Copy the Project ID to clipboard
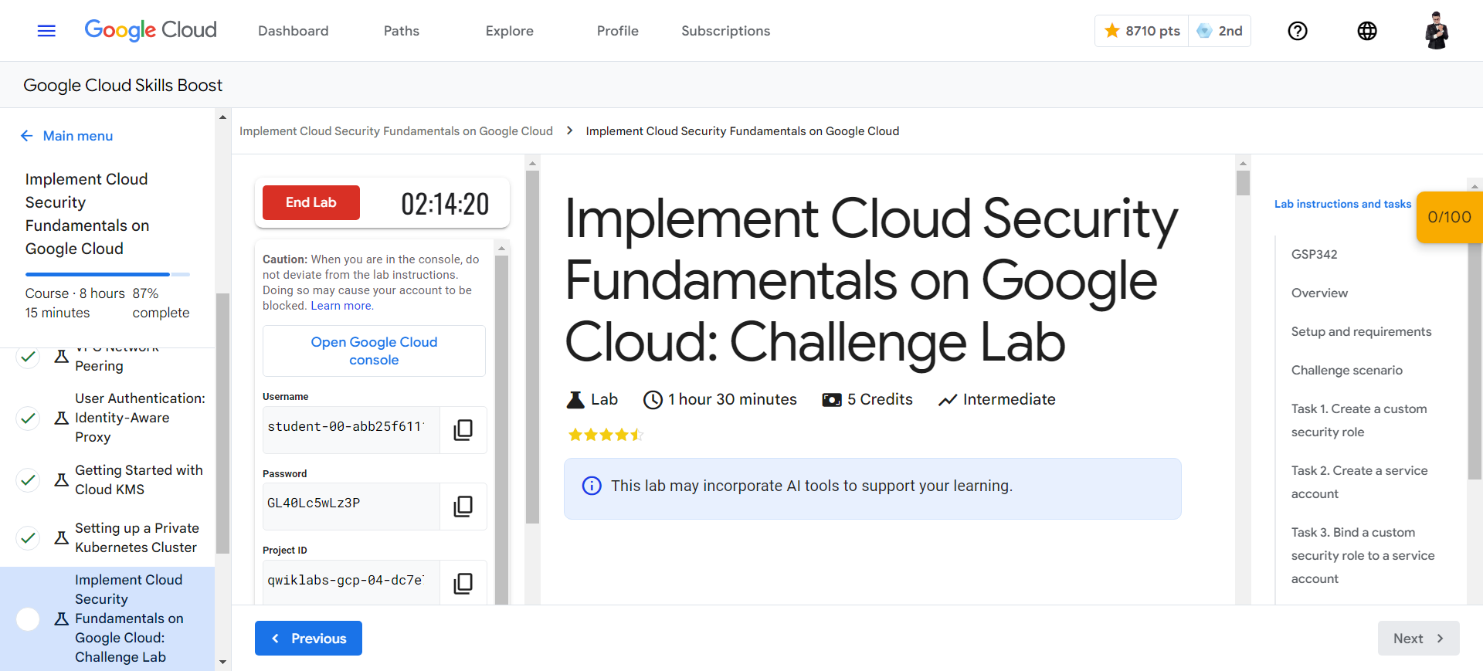 (x=463, y=583)
